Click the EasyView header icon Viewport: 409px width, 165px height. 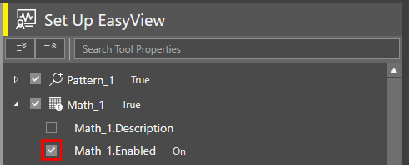[26, 21]
